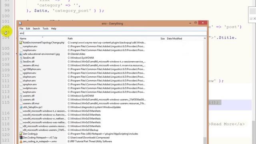Click the wow64_microsoft-windows-was-netfxe file name
This screenshot has height=144, width=256.
44,122
